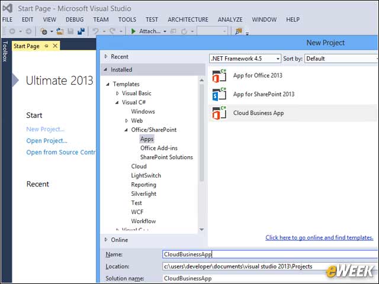Click the Save All toolbar icon
Screen dimensions: 379x284
point(81,31)
